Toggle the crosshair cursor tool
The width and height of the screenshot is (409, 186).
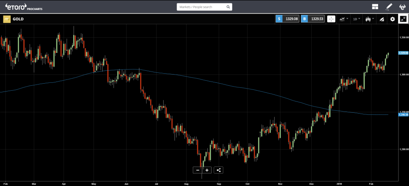point(331,19)
